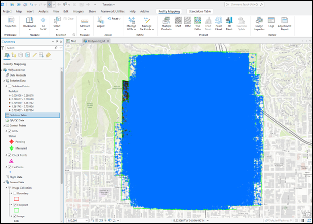Toggle Footprint layer checkbox

pyautogui.click(x=15, y=205)
